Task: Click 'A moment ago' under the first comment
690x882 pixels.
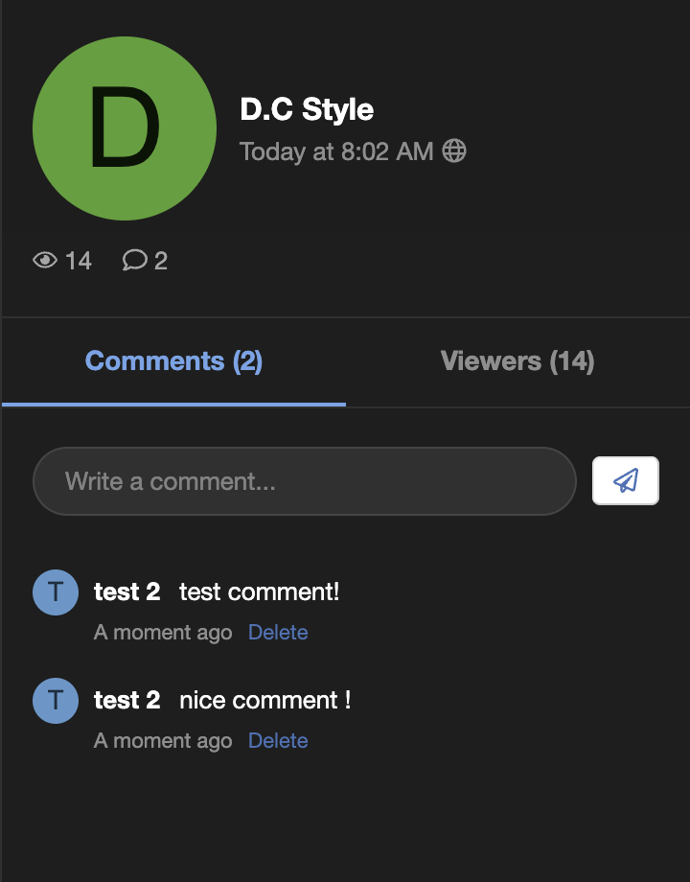Action: (x=163, y=632)
